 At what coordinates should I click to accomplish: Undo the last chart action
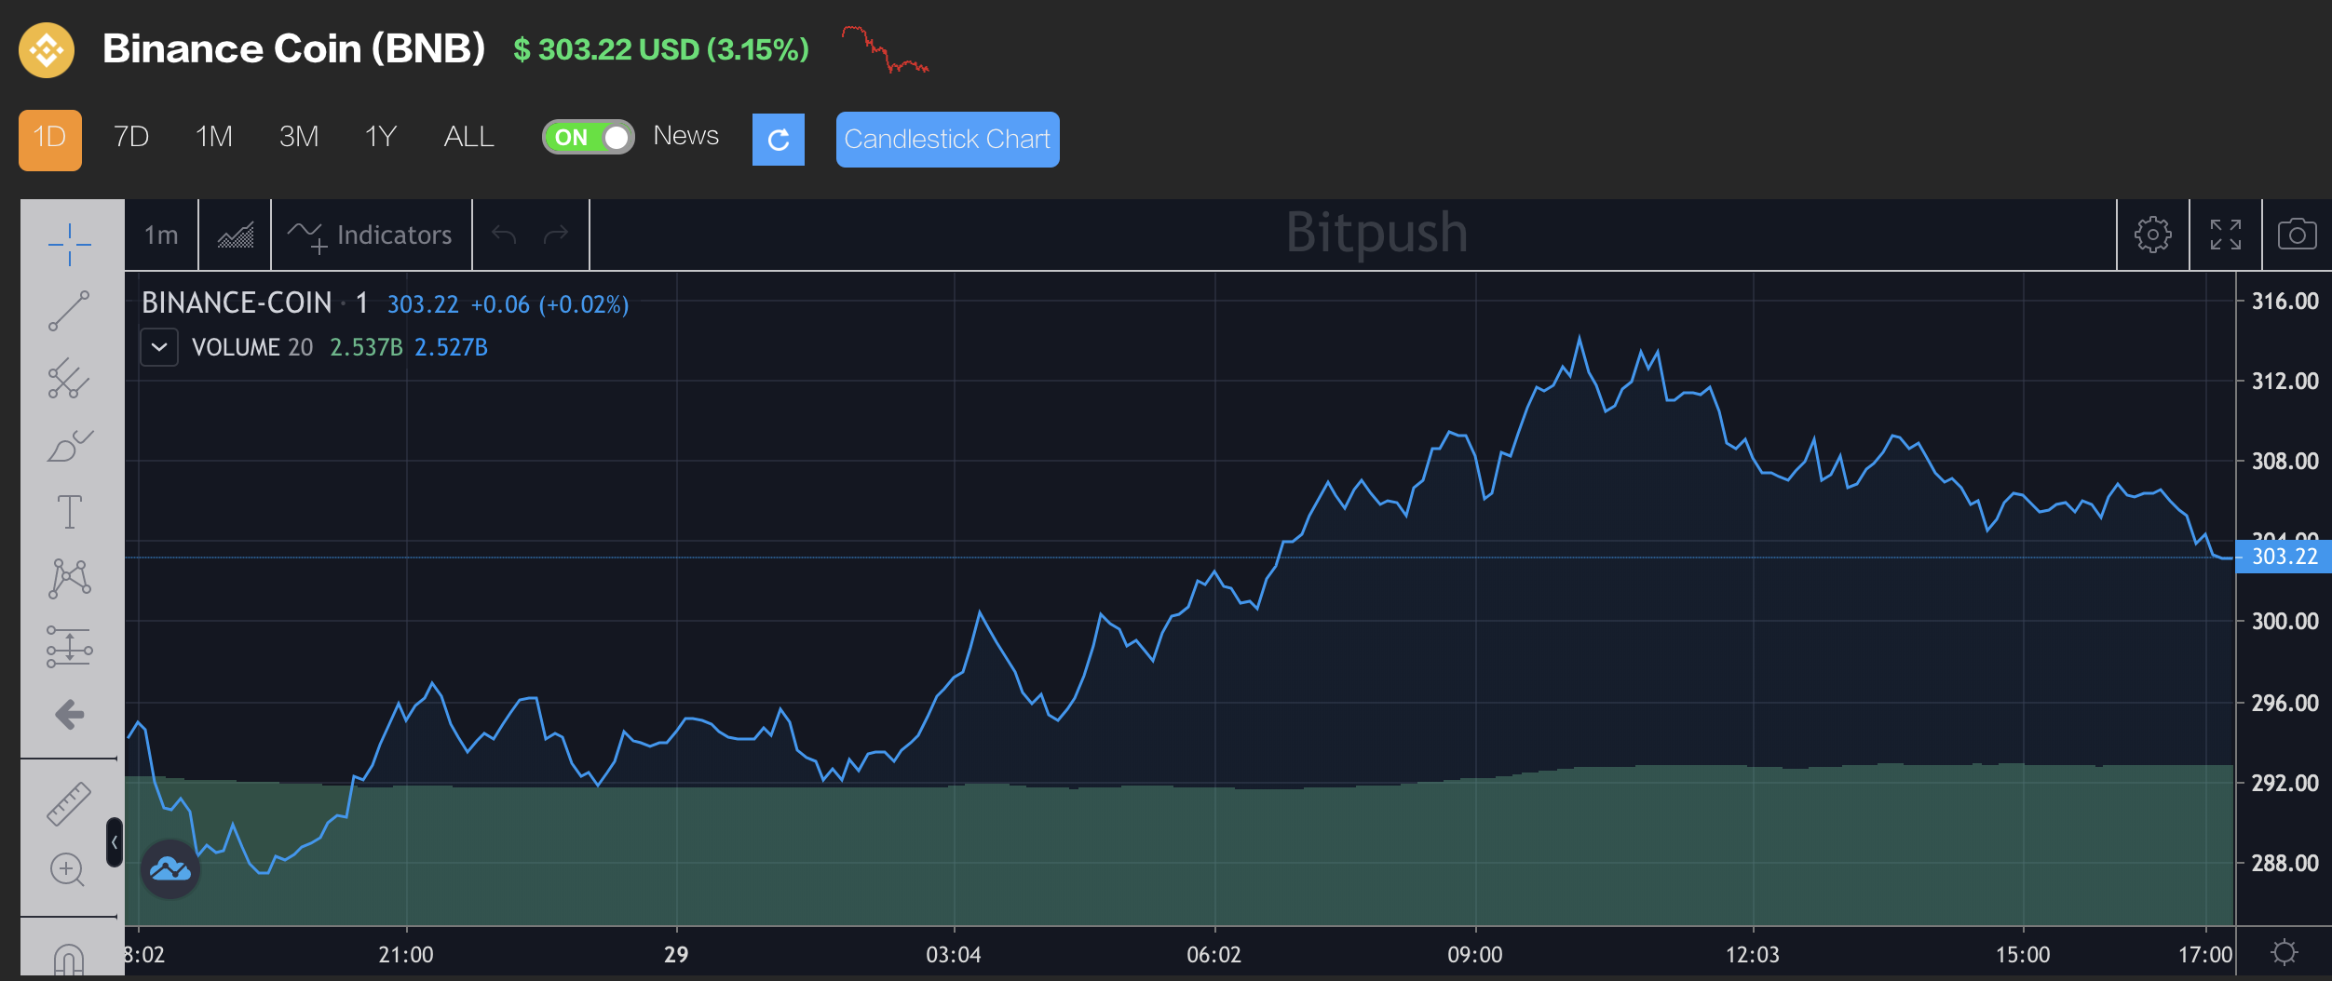(x=504, y=235)
